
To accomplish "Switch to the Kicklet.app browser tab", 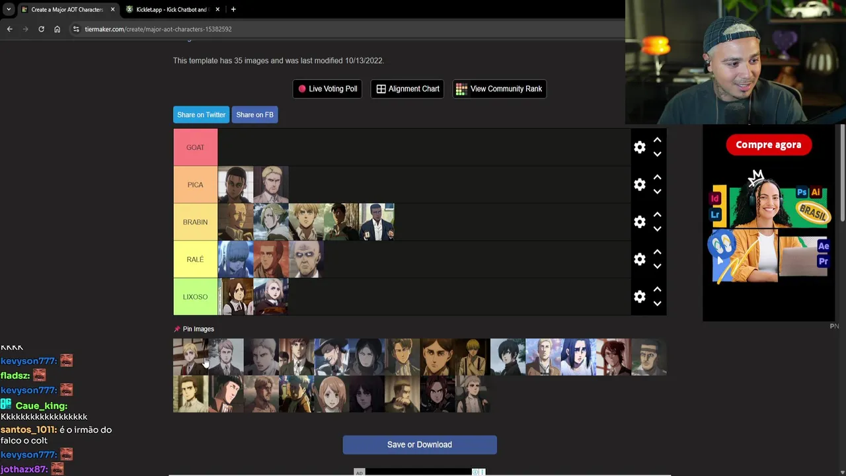I will (172, 9).
